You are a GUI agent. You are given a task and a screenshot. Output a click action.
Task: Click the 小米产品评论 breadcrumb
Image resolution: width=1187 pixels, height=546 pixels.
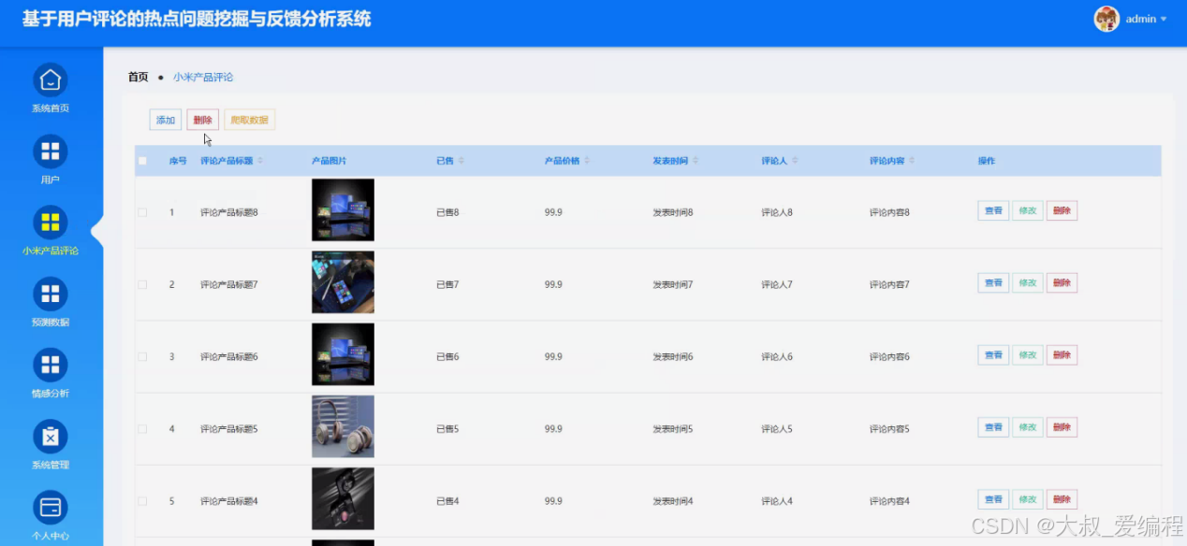pyautogui.click(x=203, y=77)
